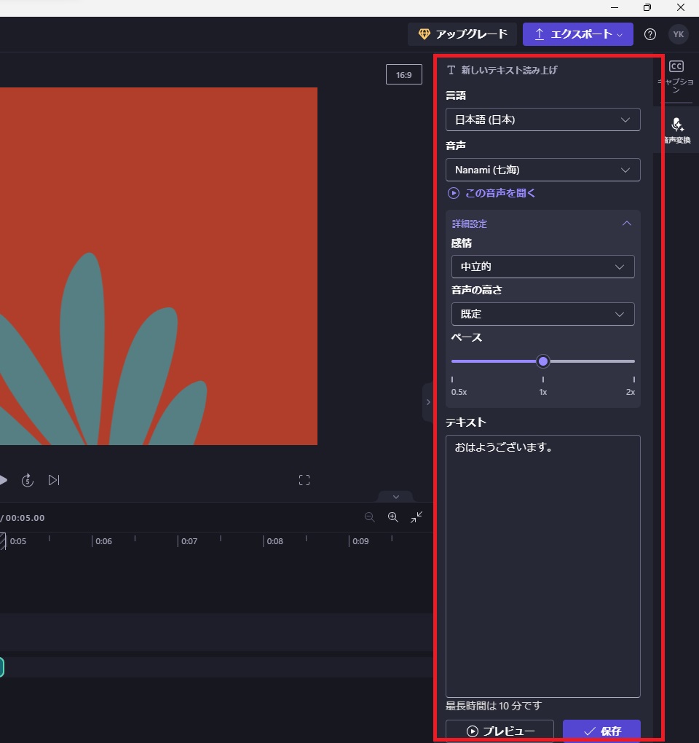
Task: Click the text box containing おはようございます。
Action: tap(542, 566)
